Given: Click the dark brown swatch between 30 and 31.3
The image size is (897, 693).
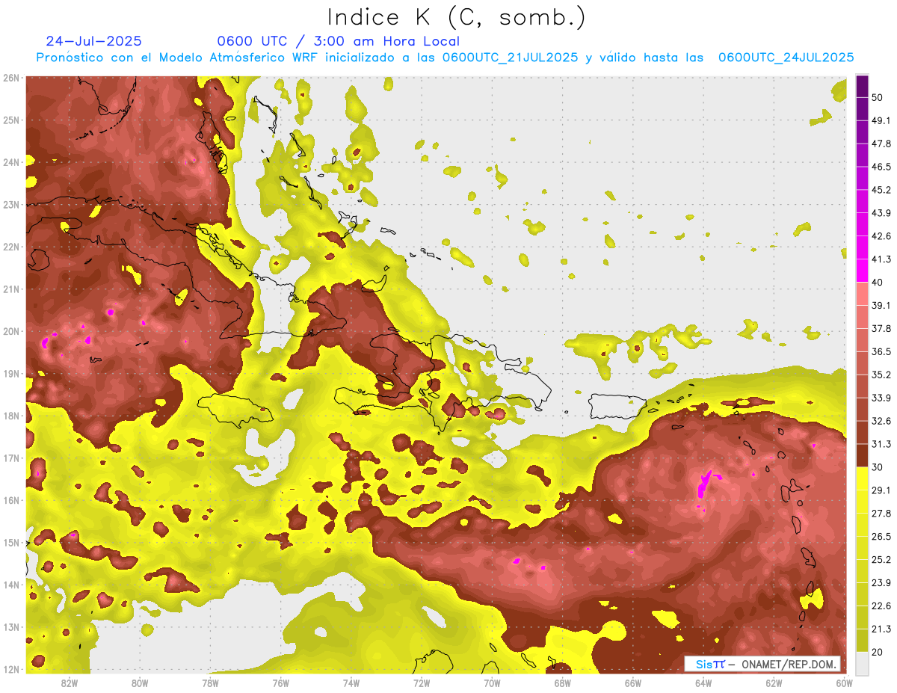Looking at the screenshot, I should [862, 455].
